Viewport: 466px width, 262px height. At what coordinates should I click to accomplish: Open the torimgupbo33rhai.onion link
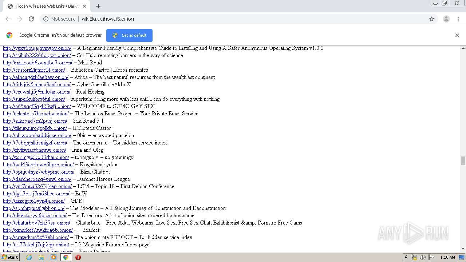tap(36, 157)
